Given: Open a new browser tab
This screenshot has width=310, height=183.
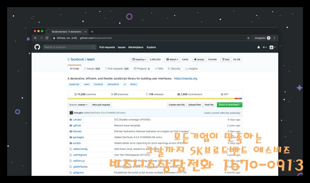Looking at the screenshot, I should click(x=92, y=32).
